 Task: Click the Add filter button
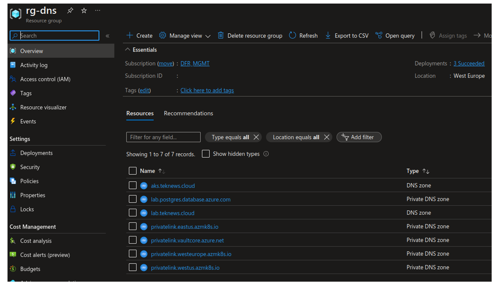pyautogui.click(x=359, y=137)
